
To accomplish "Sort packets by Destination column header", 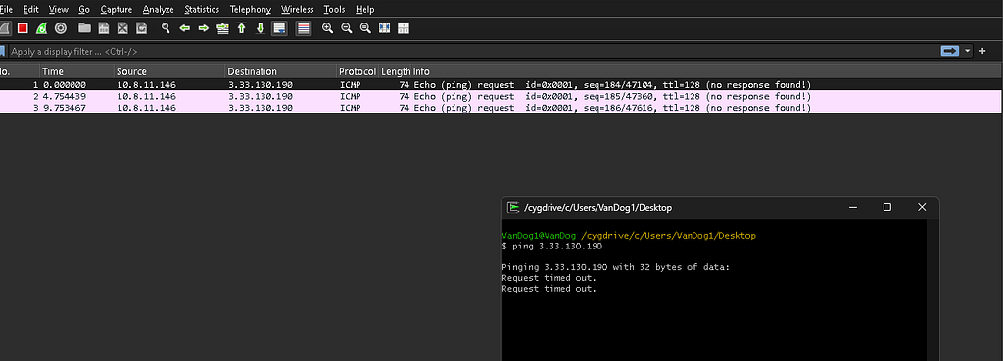I will click(281, 71).
